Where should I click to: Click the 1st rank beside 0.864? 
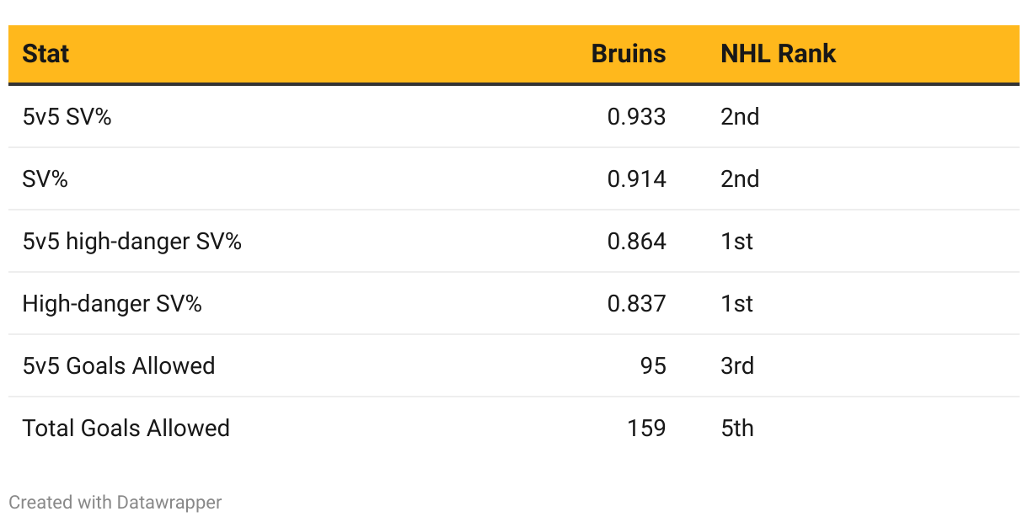point(736,242)
